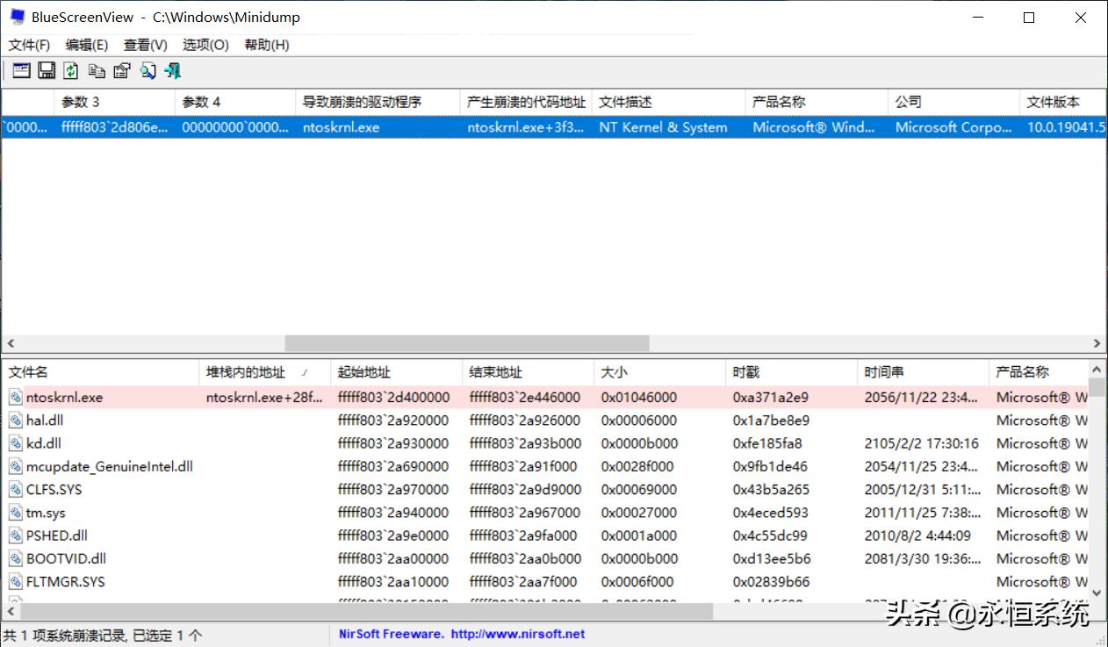Click the Exit door toolbar icon

tap(172, 71)
